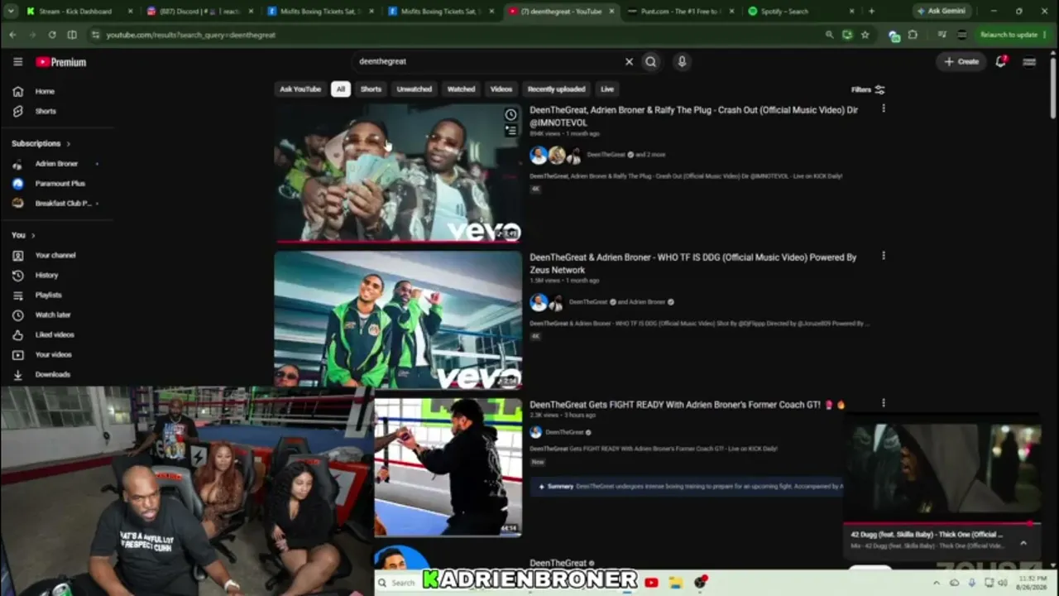Open the Your channel icon
The image size is (1059, 596).
(18, 255)
